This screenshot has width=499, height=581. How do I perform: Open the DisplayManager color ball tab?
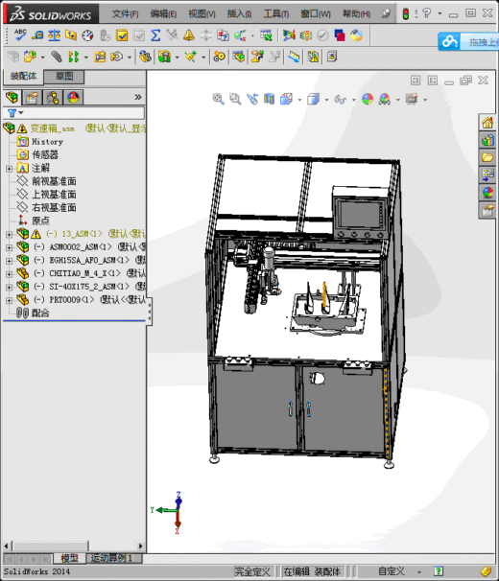point(74,98)
